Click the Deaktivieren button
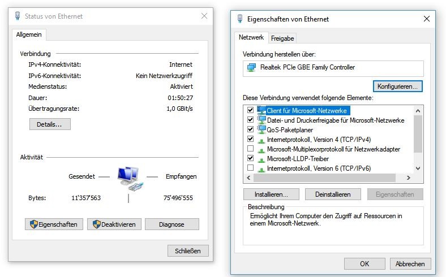 coord(114,224)
